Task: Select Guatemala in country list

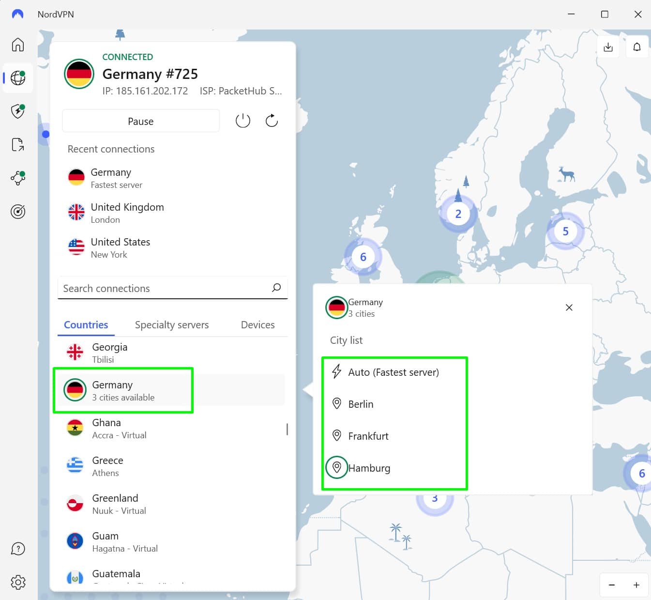Action: (172, 575)
